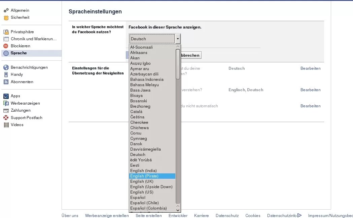
Task: Select Azərbaycan dili in the list
Action: pyautogui.click(x=152, y=74)
